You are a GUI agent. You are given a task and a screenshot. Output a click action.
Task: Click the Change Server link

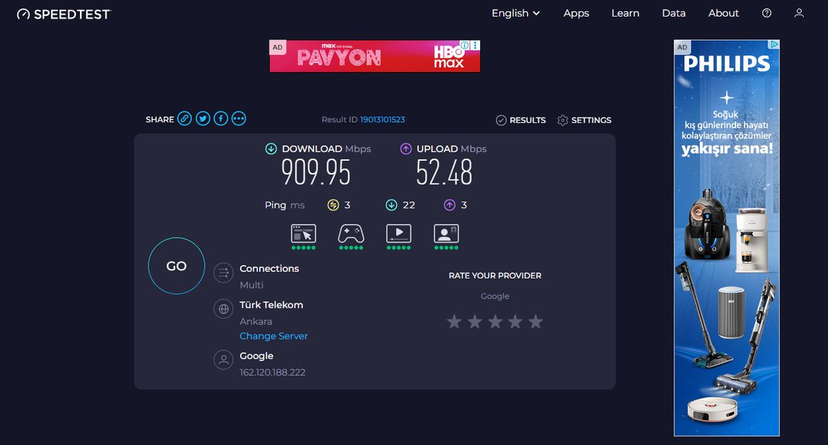[x=274, y=336]
